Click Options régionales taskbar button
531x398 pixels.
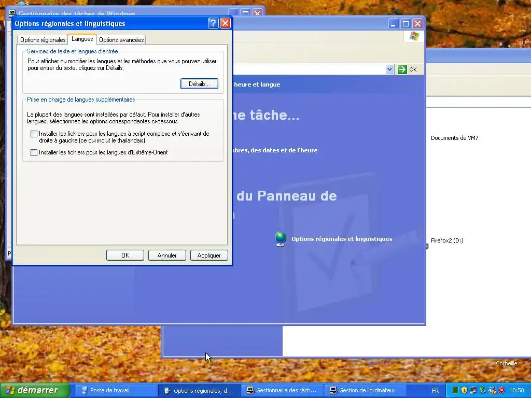pyautogui.click(x=200, y=391)
